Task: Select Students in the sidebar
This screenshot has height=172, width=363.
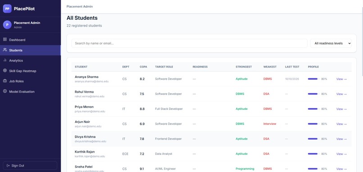Action: coord(30,50)
